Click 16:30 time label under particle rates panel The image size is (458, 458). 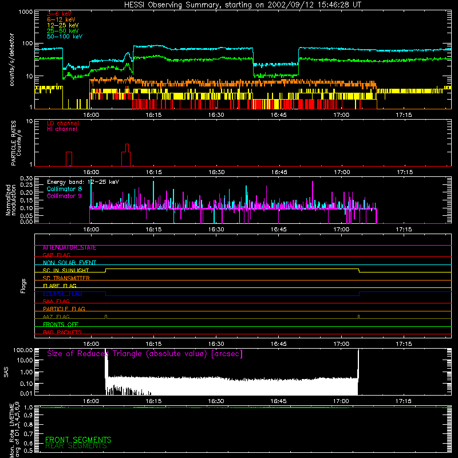(216, 172)
